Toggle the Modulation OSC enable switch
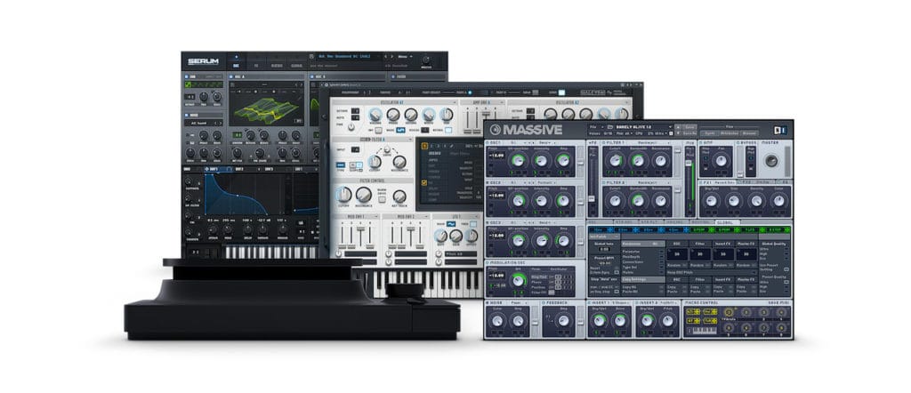Image resolution: width=911 pixels, height=393 pixels. click(487, 263)
